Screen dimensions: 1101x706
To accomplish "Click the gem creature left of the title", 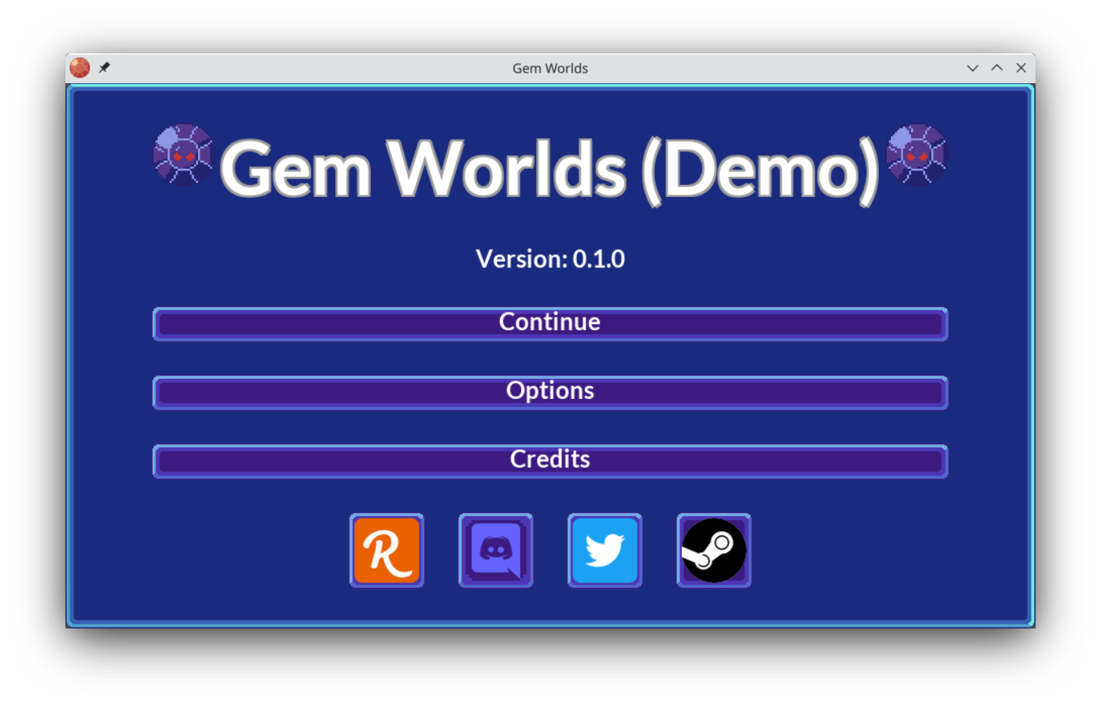I will pos(183,155).
